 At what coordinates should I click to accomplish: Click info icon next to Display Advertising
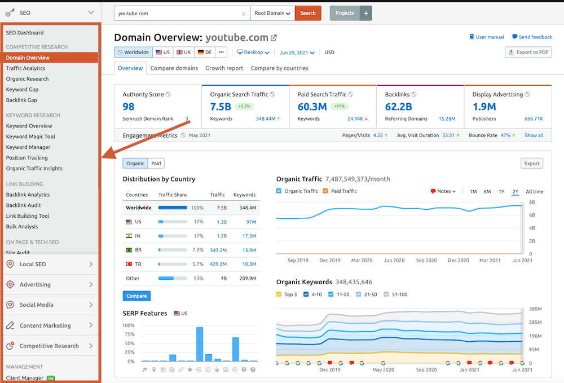[527, 95]
